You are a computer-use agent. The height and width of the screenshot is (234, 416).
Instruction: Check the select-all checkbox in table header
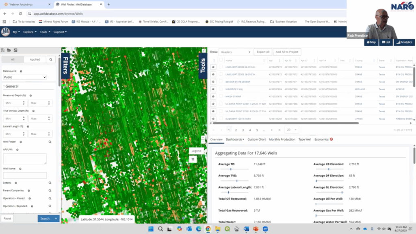click(221, 60)
